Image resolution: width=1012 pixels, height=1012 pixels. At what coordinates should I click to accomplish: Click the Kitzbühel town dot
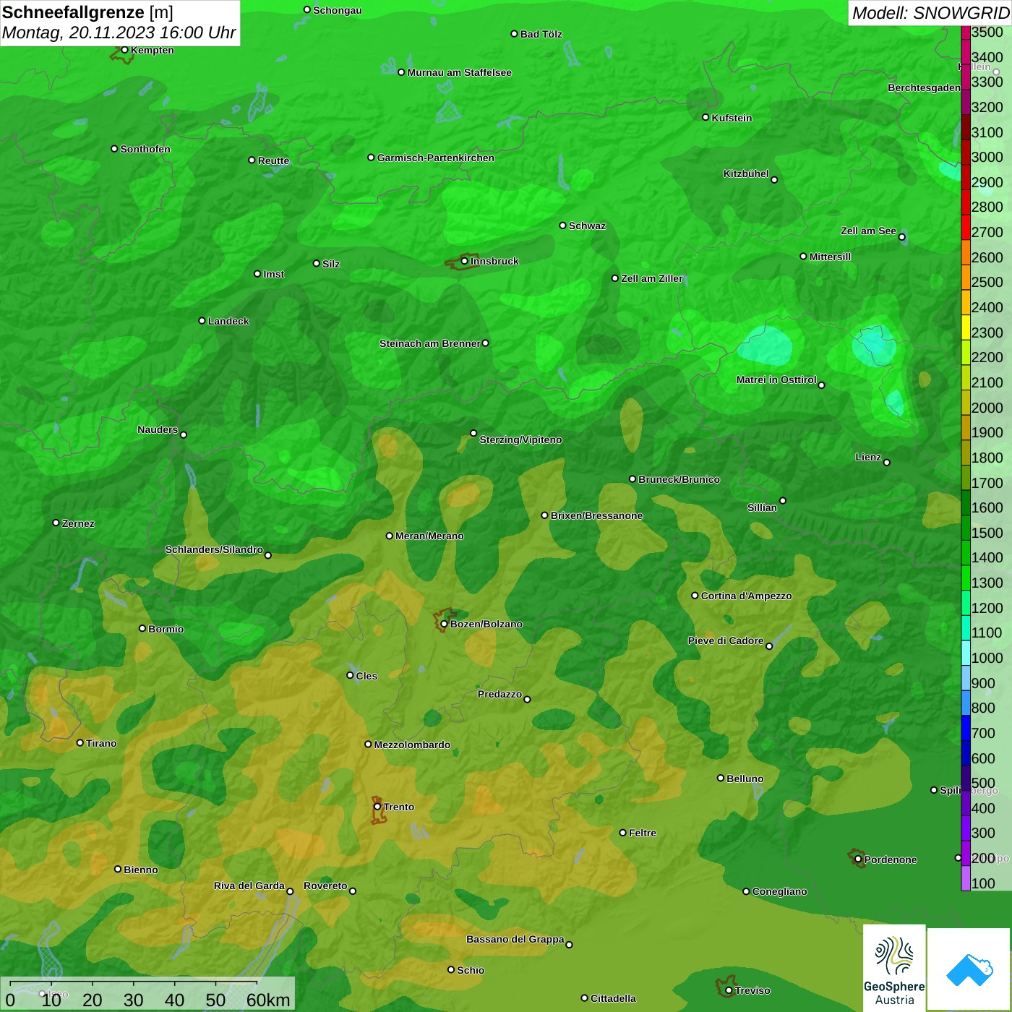[774, 180]
